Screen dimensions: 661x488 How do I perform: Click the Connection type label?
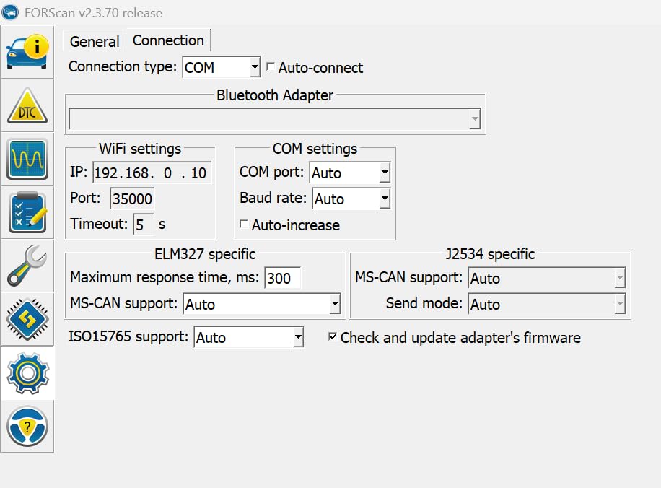122,66
